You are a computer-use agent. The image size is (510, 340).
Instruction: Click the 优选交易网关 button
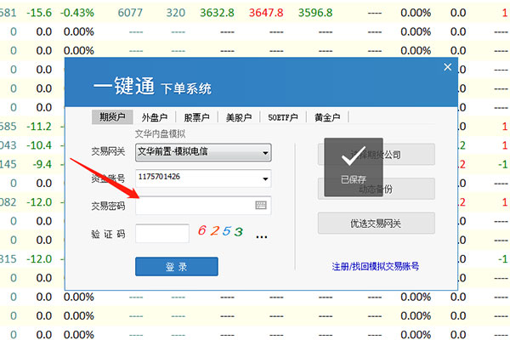pos(376,224)
